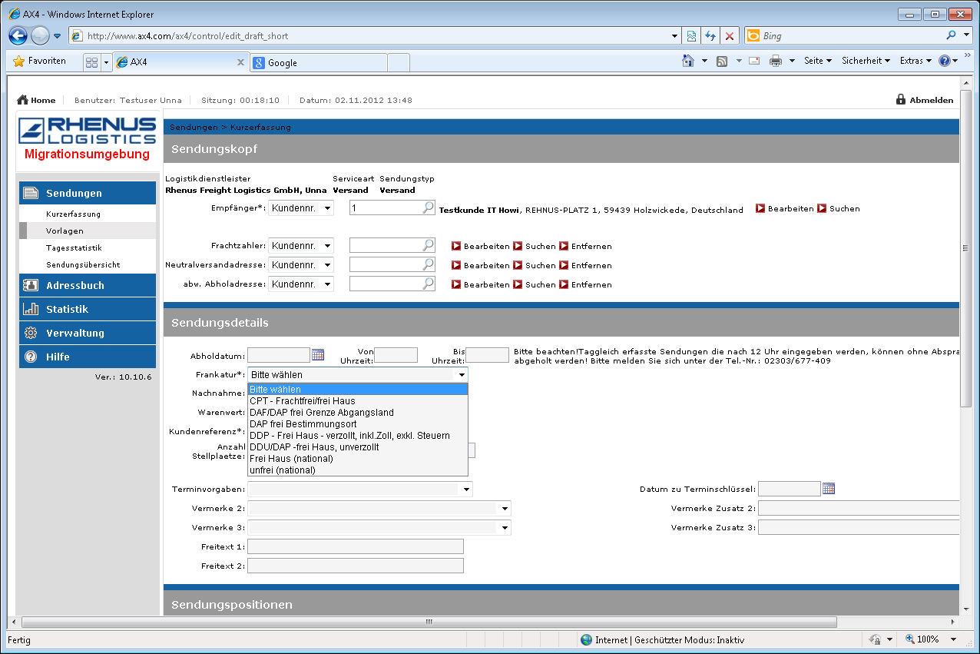Click the search magnifier in Frachtzahler field
The height and width of the screenshot is (654, 980).
click(x=429, y=245)
